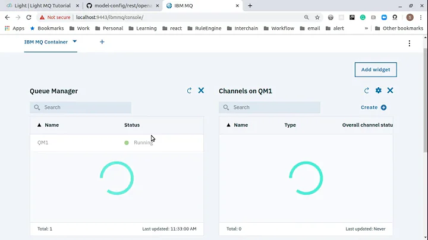Reload the current page
428x240 pixels.
click(x=29, y=17)
